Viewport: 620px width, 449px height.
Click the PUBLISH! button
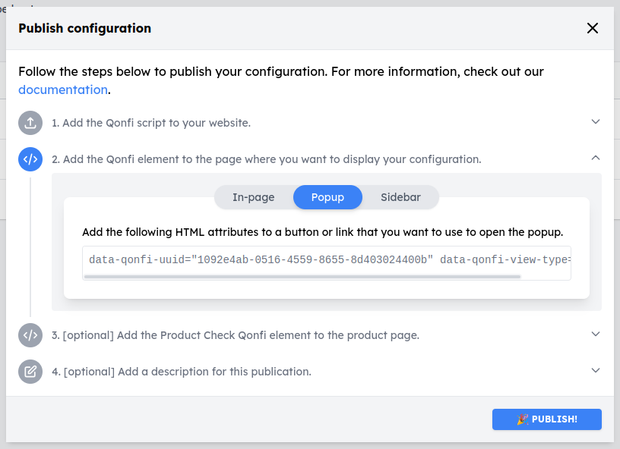point(547,419)
